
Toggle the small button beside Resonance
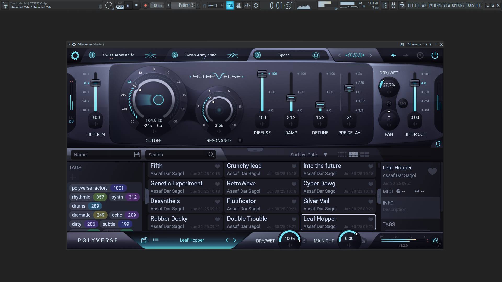240,140
